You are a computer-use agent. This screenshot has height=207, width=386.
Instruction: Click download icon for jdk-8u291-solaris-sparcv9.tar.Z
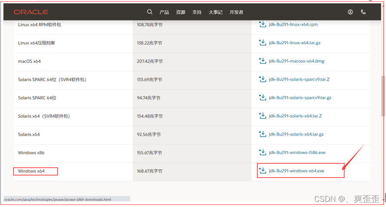[263, 79]
